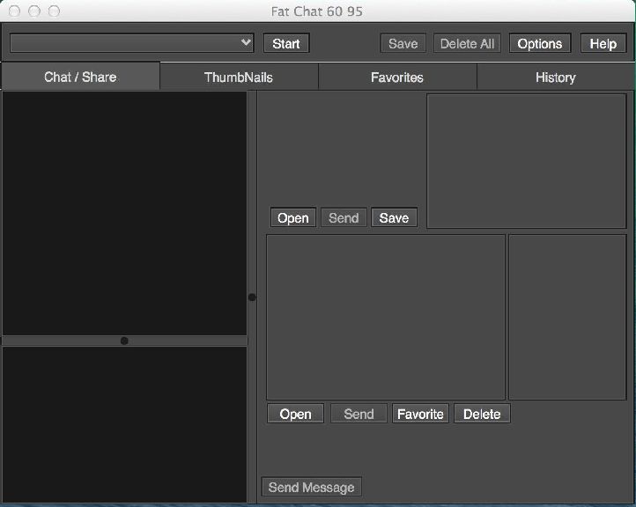The image size is (636, 507).
Task: Click the Delete button
Action: (x=482, y=414)
